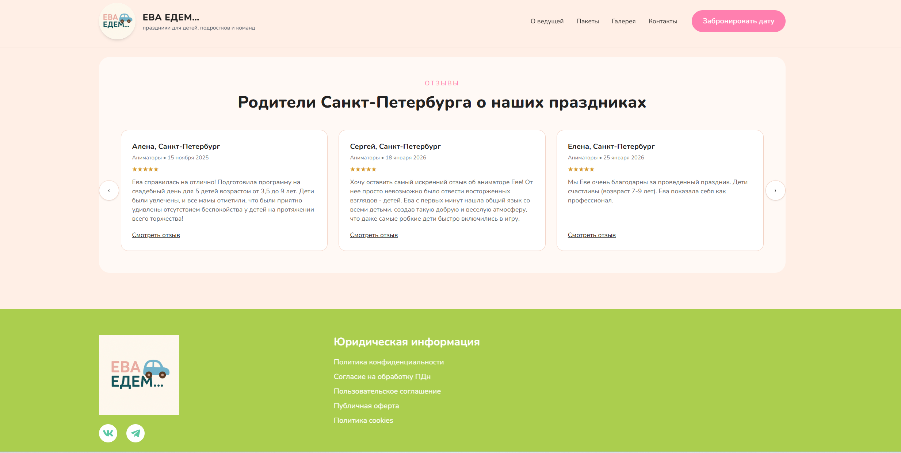901x453 pixels.
Task: Open the Согласие на обработку ПДн link
Action: 382,376
